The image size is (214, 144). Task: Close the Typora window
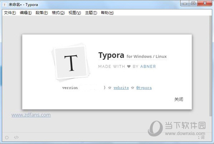point(205,3)
